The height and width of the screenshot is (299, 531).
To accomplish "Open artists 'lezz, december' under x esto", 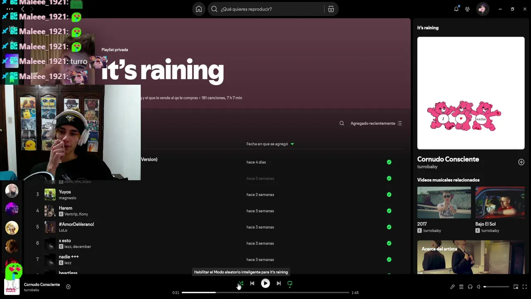I will [x=78, y=247].
